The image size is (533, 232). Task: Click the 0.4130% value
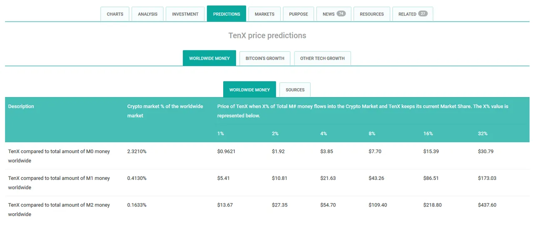coord(137,178)
